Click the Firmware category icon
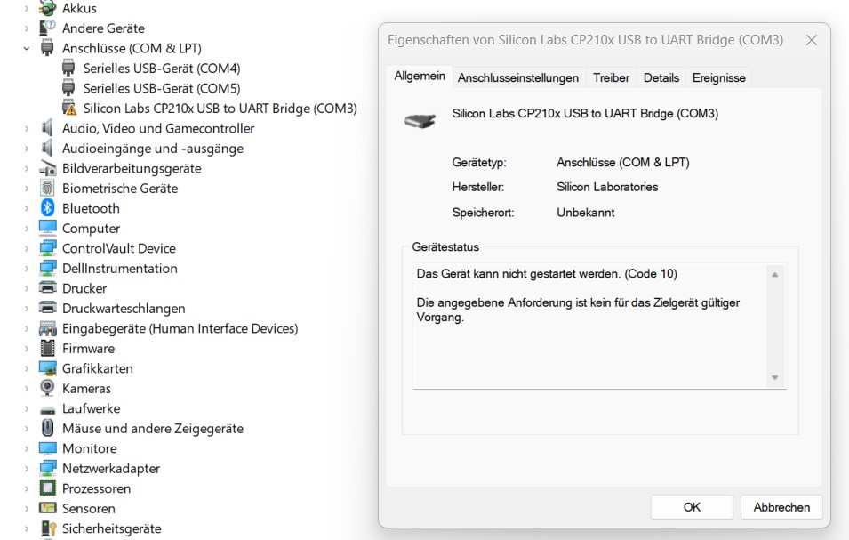This screenshot has height=540, width=849. 48,349
